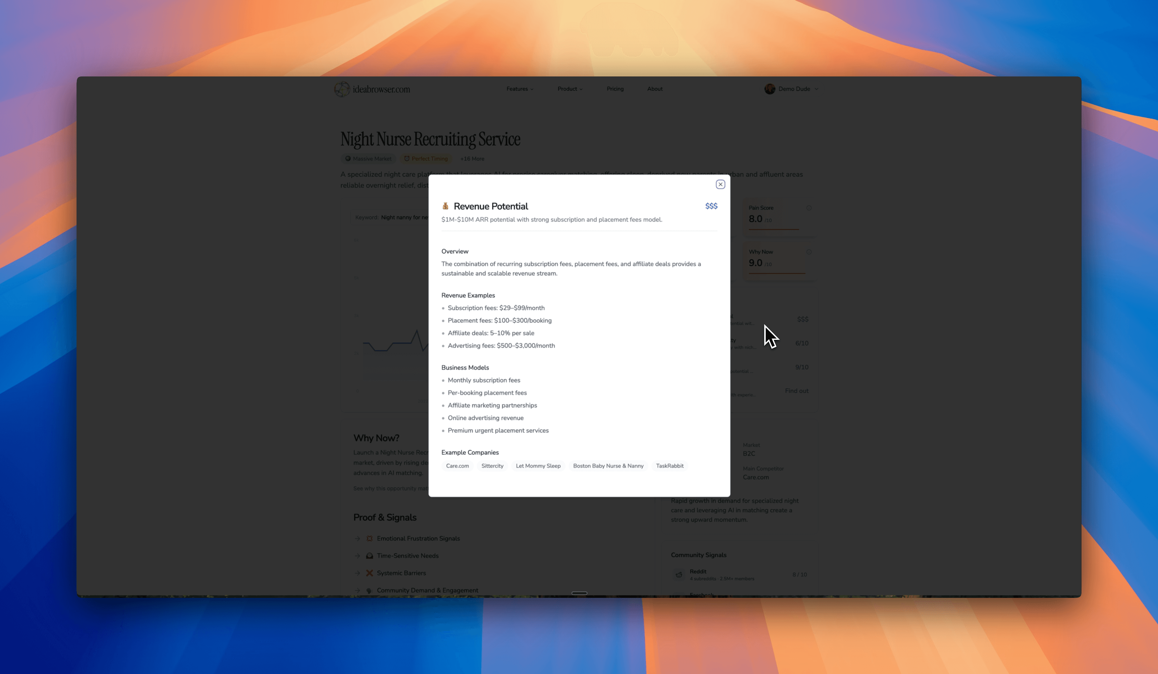Click the Emotional Frustration Signals icon

tap(369, 539)
